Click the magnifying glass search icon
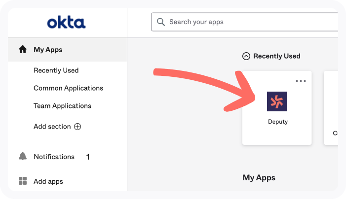This screenshot has width=346, height=199. (160, 22)
